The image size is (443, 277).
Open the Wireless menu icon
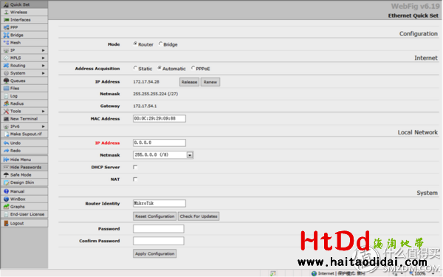pyautogui.click(x=6, y=12)
